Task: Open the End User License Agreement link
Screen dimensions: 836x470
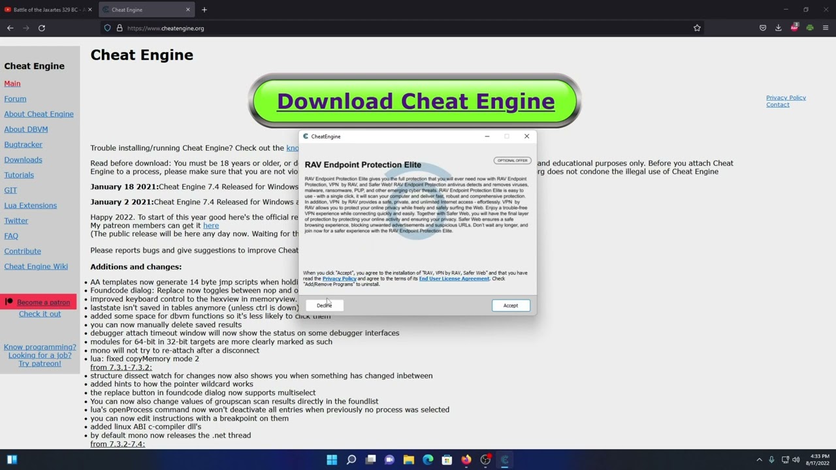Action: tap(454, 279)
